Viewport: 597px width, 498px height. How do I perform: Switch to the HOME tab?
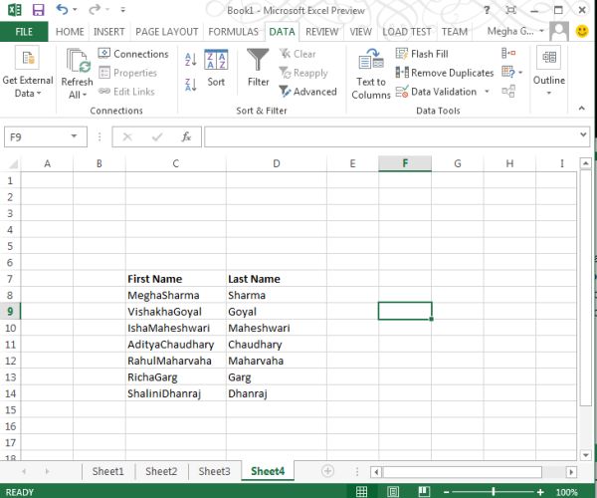[x=70, y=32]
